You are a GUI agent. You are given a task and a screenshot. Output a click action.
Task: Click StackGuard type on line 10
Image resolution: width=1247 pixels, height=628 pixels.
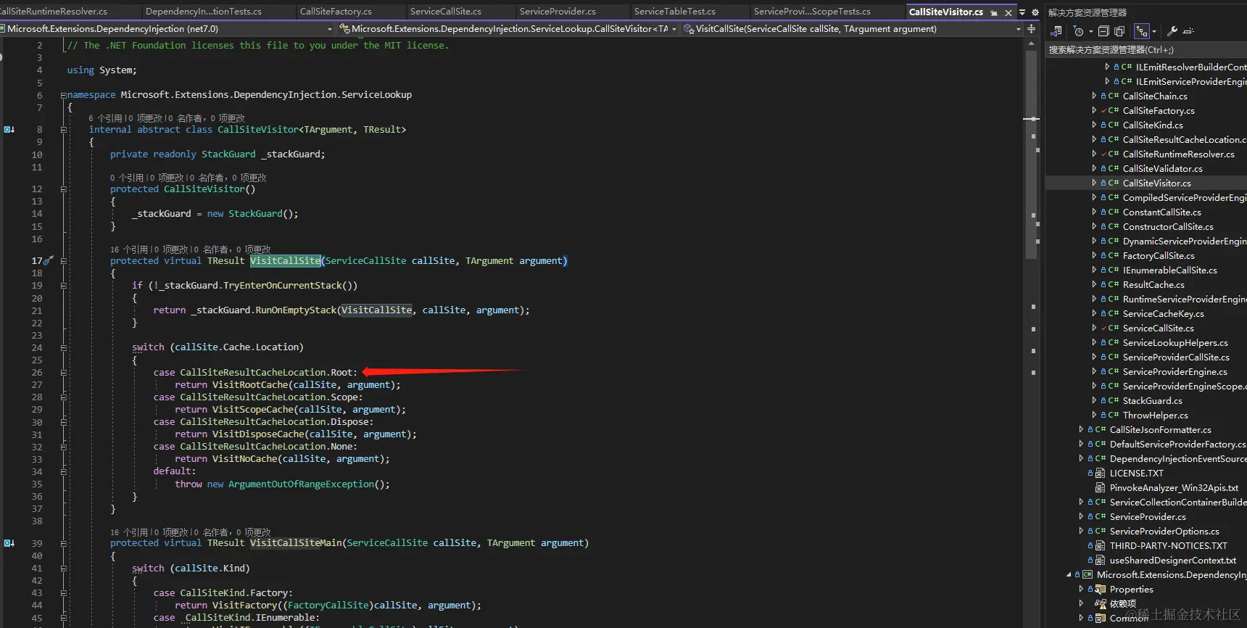(x=228, y=154)
